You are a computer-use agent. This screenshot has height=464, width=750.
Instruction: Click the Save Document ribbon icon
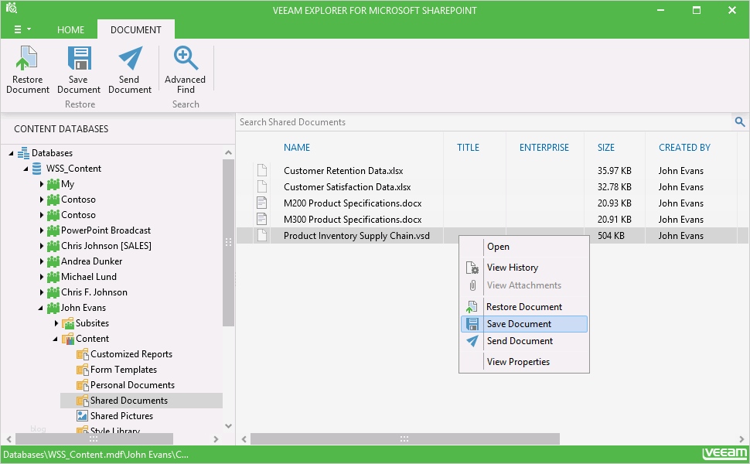click(79, 58)
